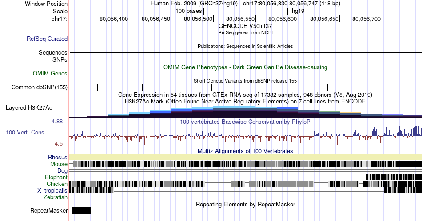
Task: Click the black RepeatMasker repeat element block
Action: click(82, 210)
